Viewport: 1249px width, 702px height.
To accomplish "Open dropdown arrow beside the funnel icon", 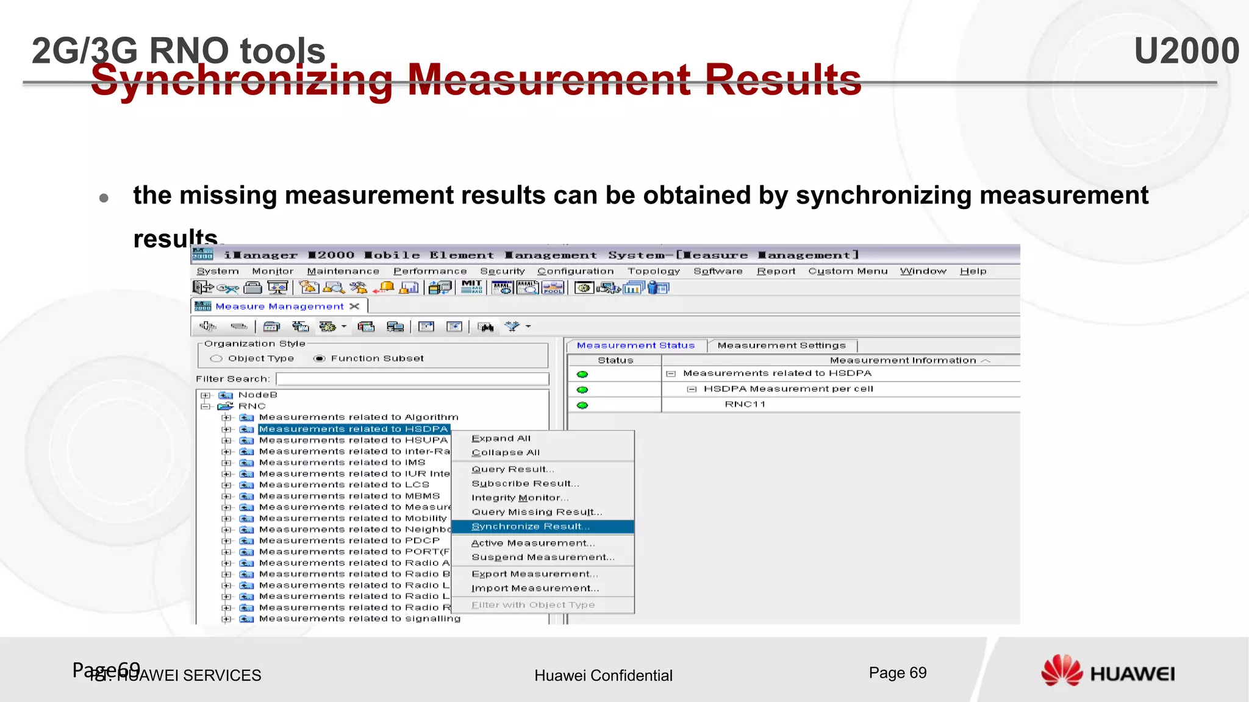I will [x=528, y=327].
